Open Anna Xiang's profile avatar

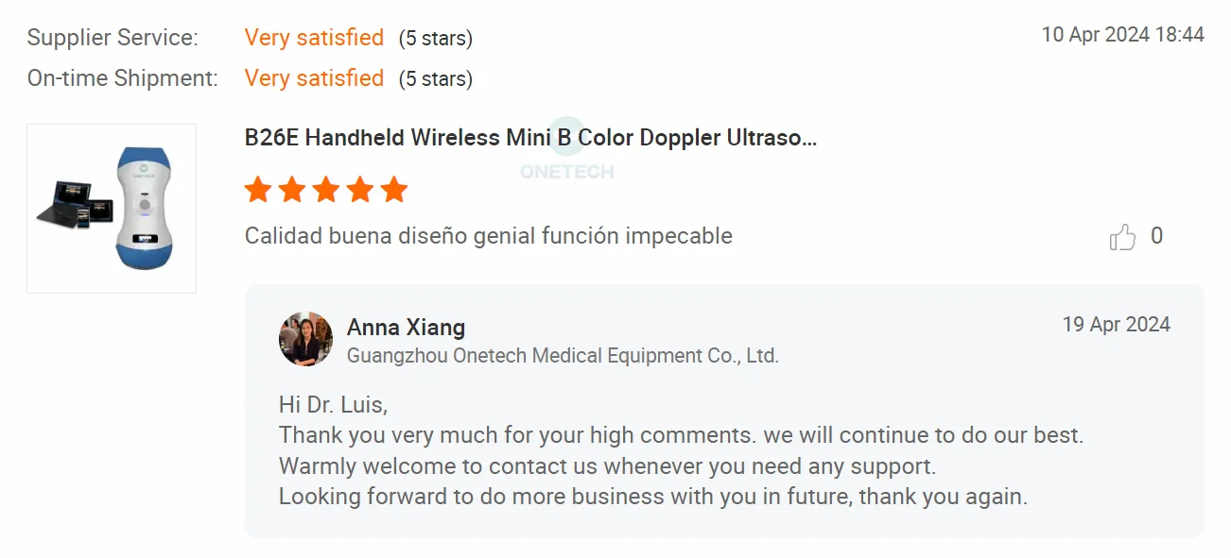click(x=305, y=339)
